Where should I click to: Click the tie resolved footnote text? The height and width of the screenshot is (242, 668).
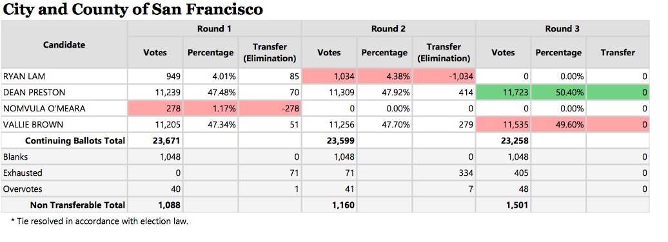(x=99, y=221)
